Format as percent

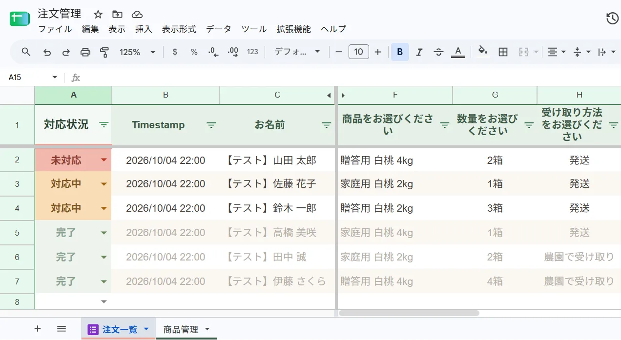(x=194, y=52)
